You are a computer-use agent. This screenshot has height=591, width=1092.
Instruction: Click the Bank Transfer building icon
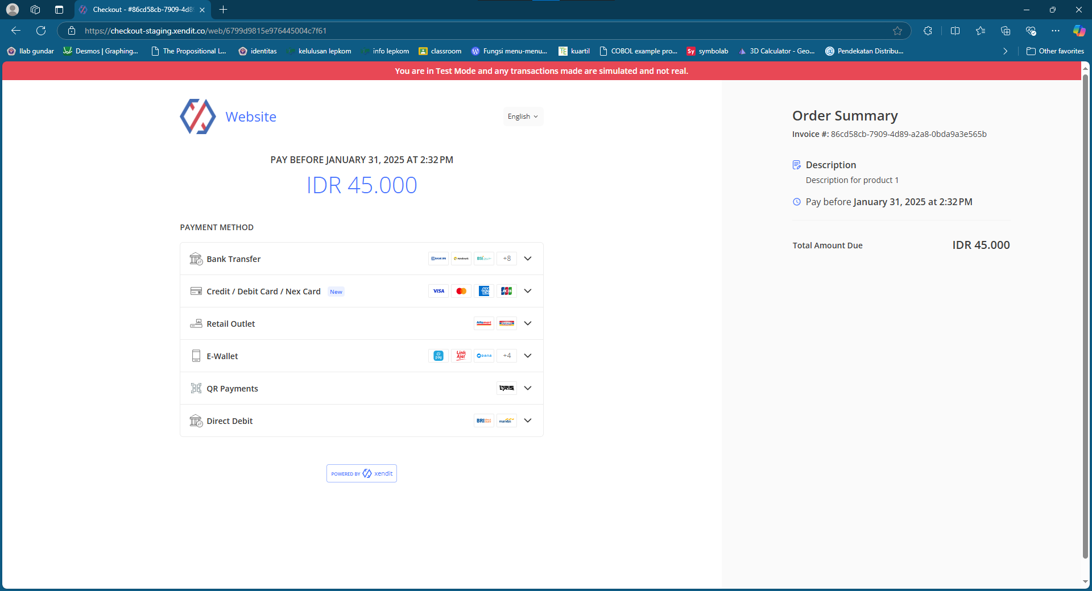pyautogui.click(x=196, y=259)
